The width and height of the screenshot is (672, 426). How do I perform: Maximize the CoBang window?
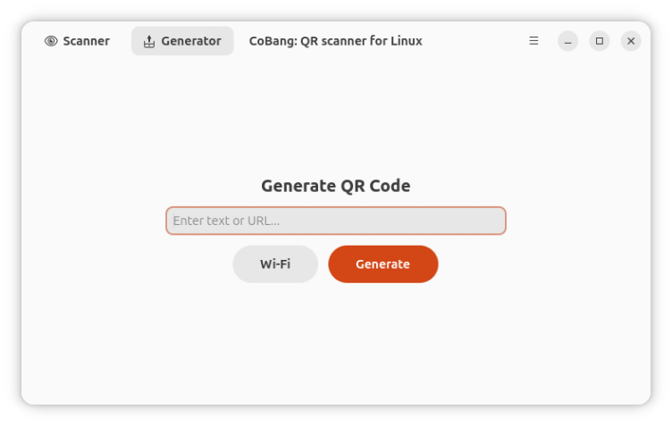click(x=600, y=41)
